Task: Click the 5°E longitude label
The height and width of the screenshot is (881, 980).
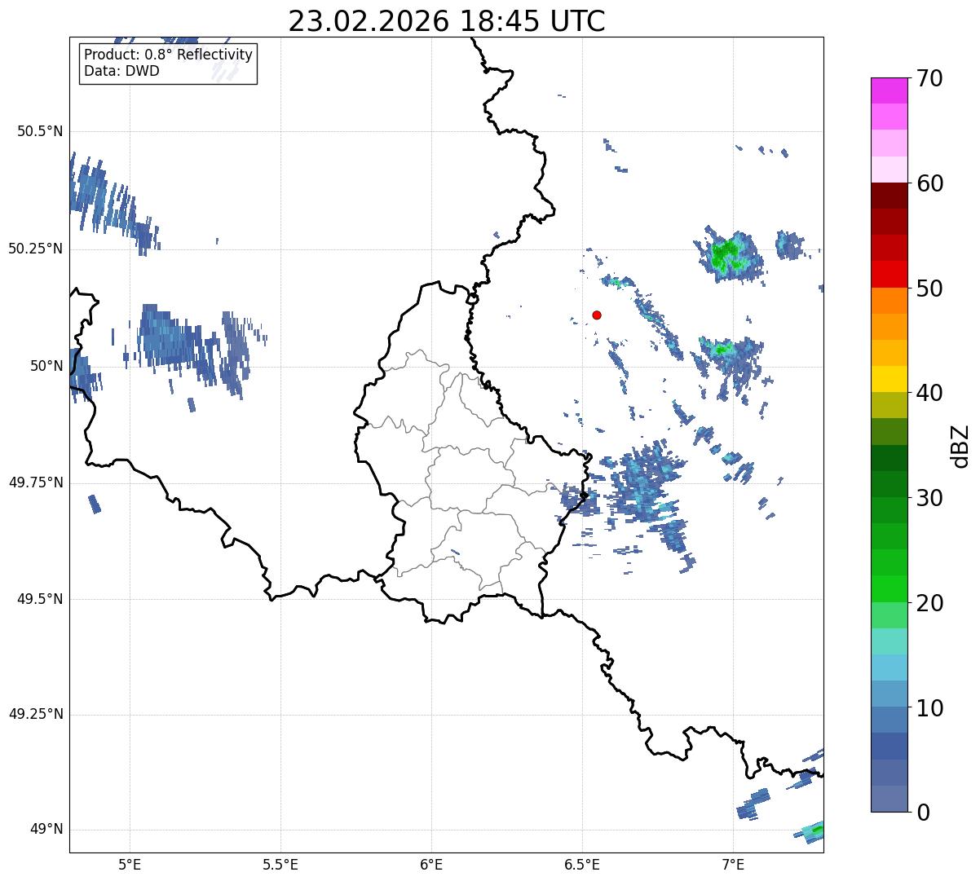Action: click(130, 864)
